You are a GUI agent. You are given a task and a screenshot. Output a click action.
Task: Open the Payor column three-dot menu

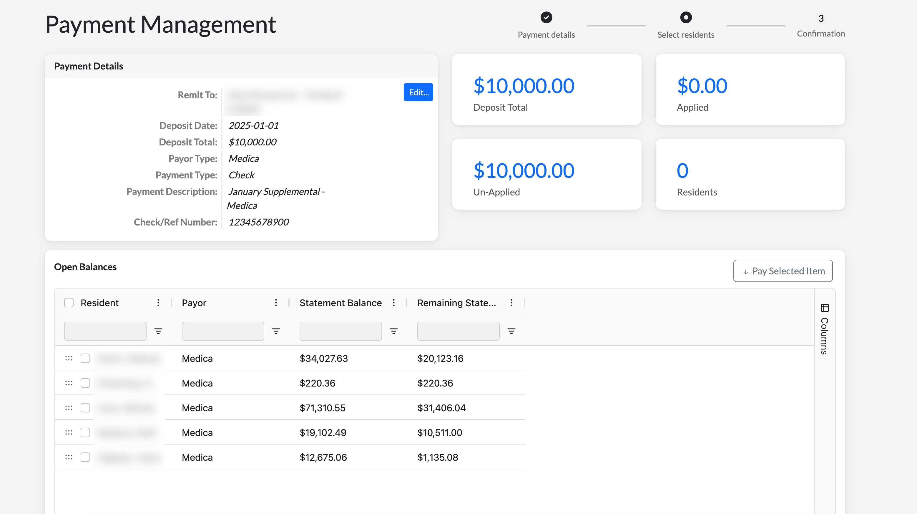276,303
